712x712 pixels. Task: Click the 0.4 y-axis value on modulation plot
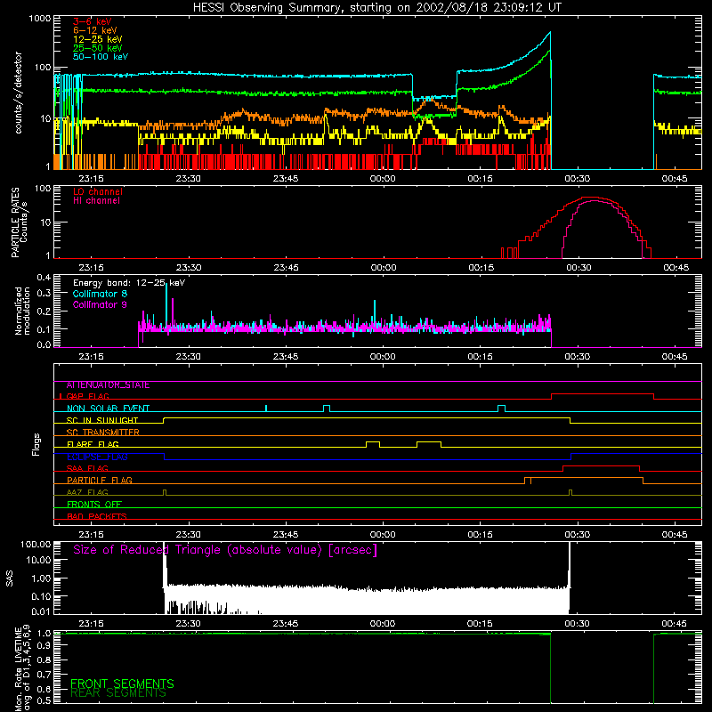(44, 278)
